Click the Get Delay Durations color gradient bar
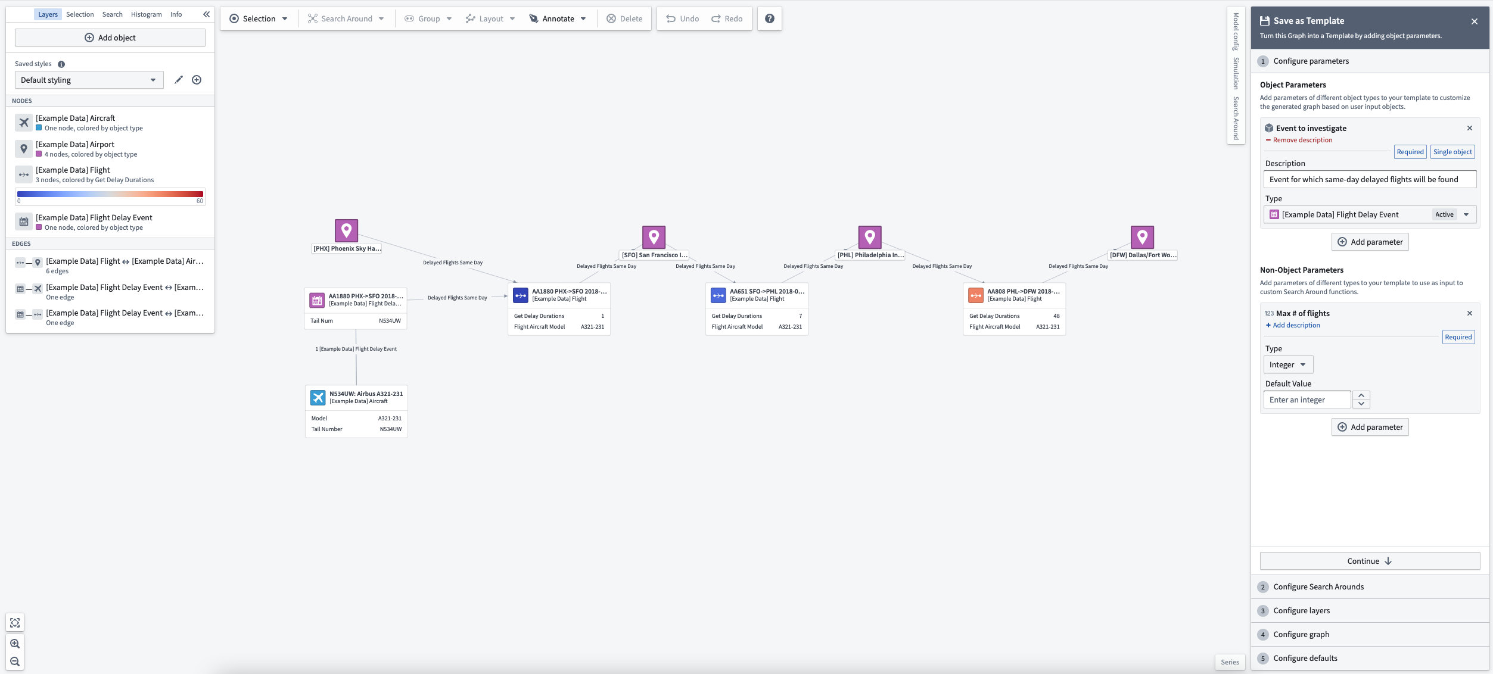1493x674 pixels. click(x=110, y=194)
